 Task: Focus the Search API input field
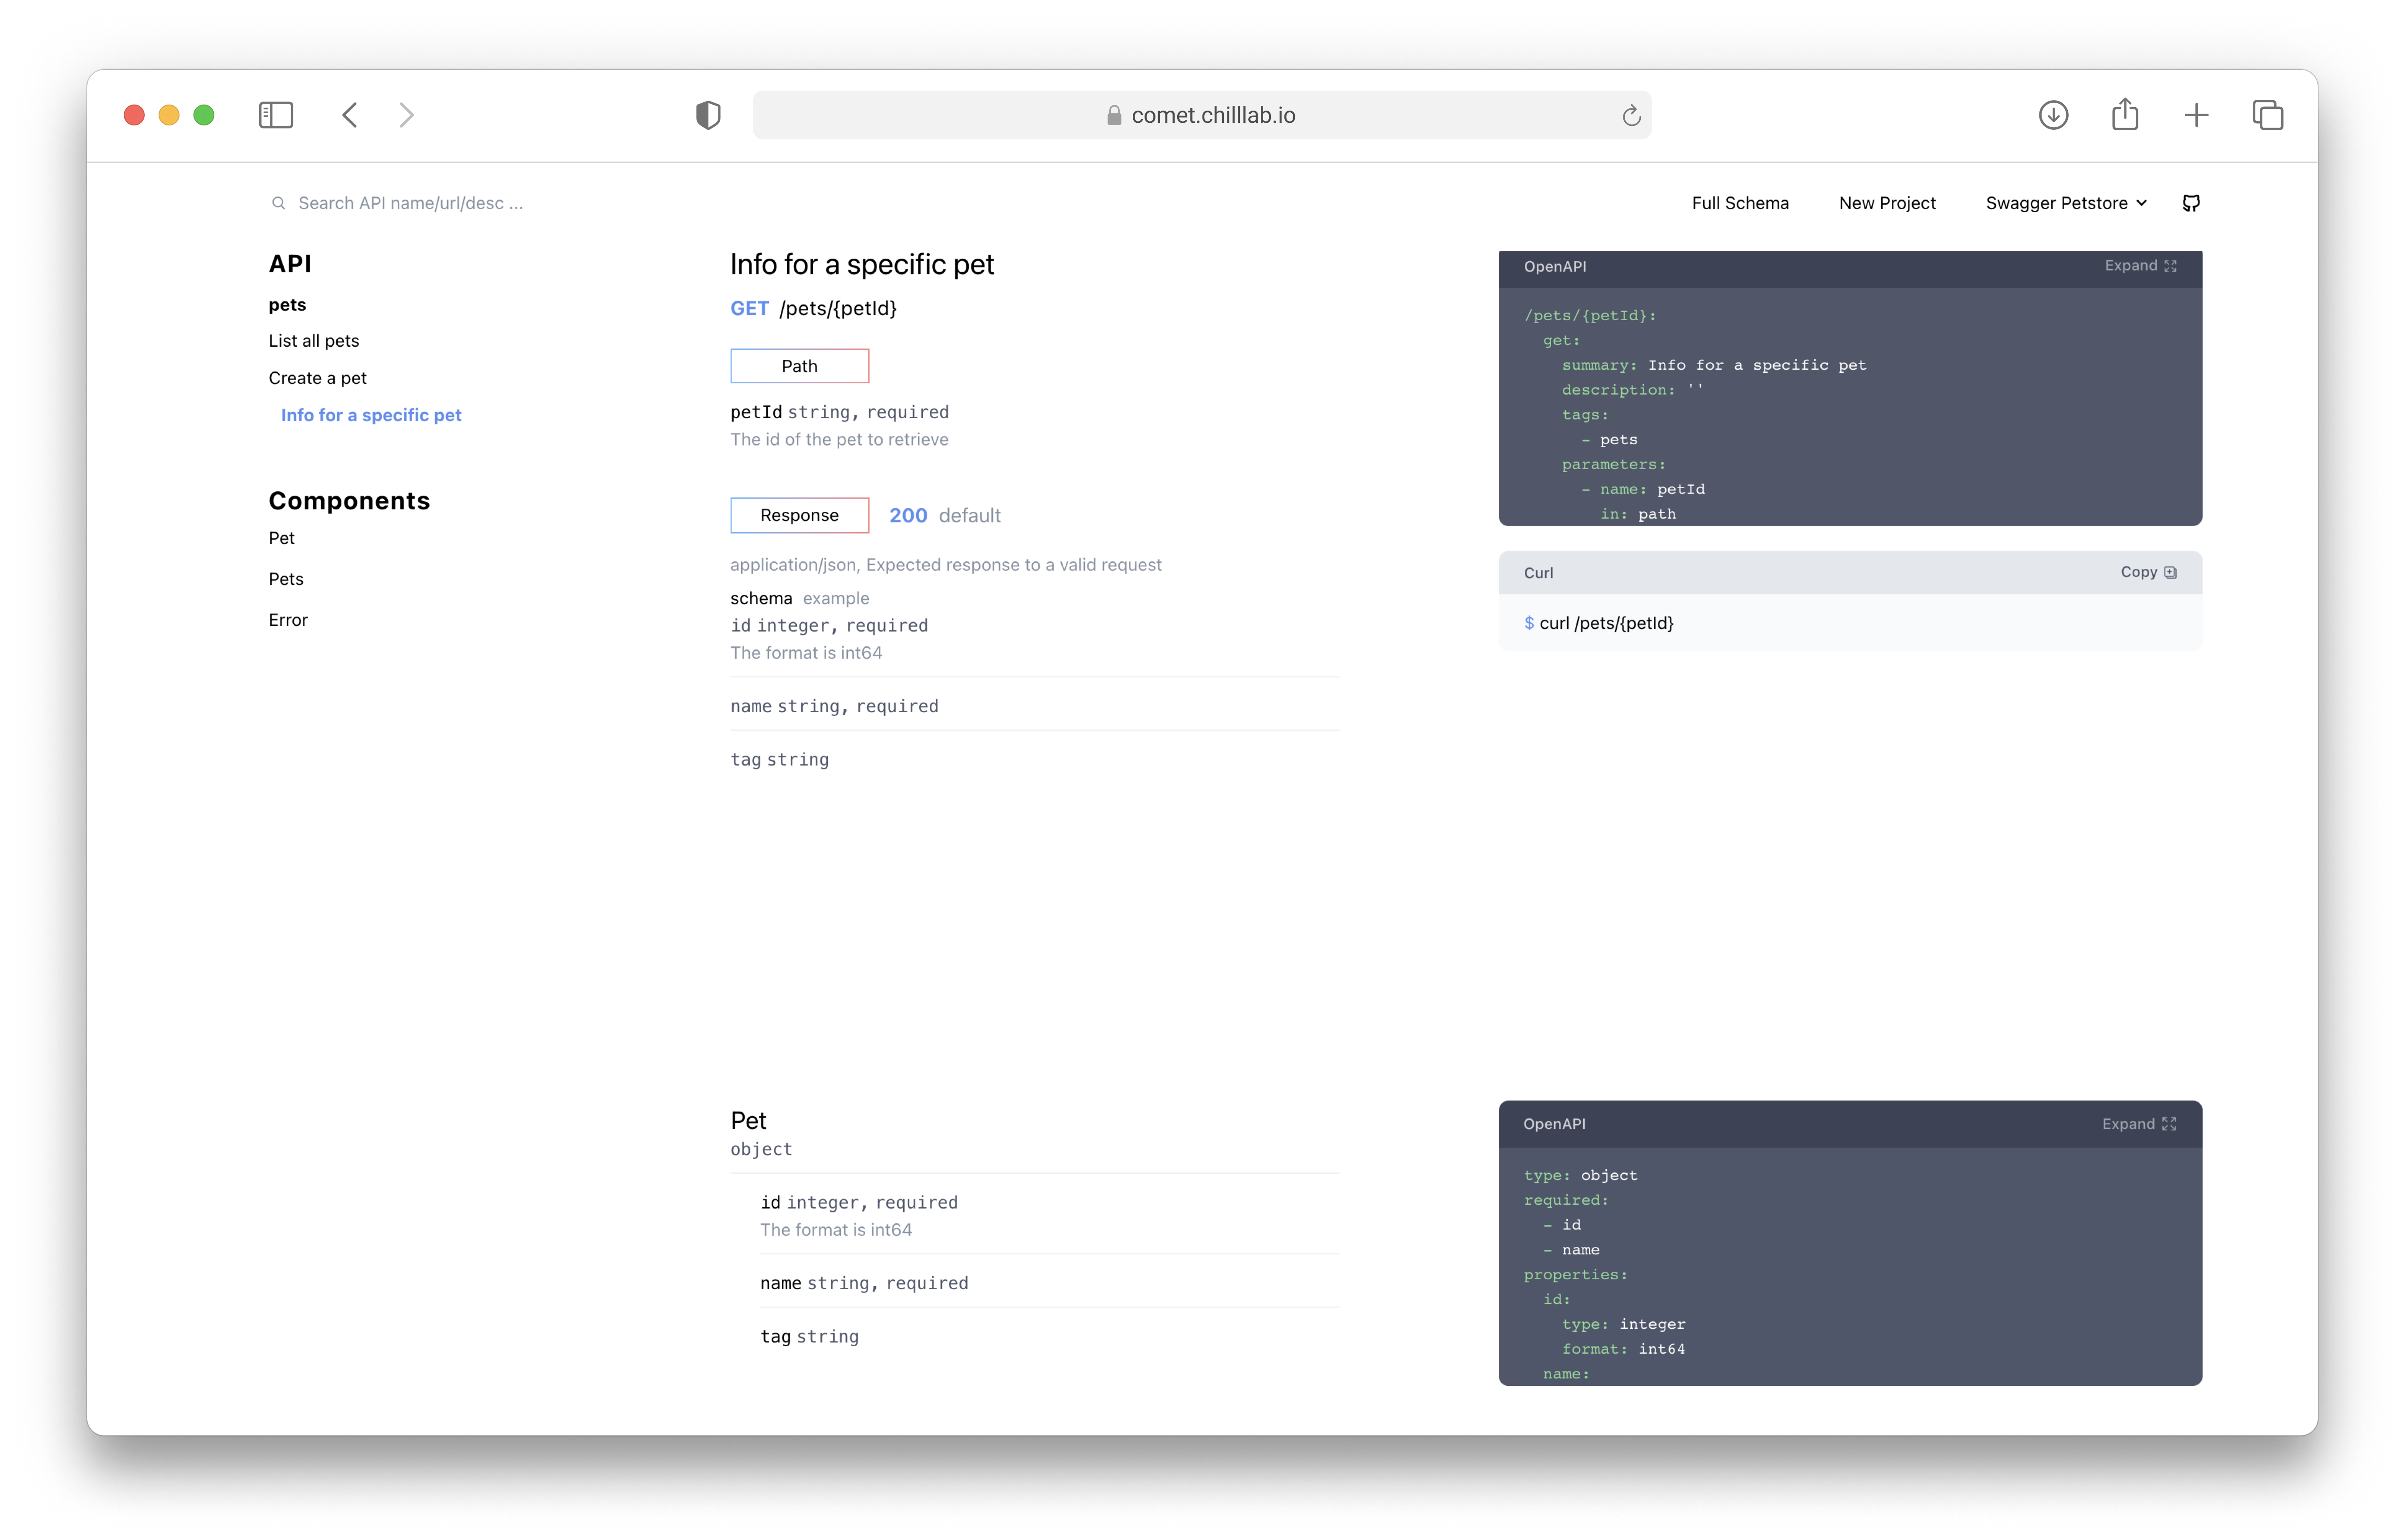[x=410, y=203]
